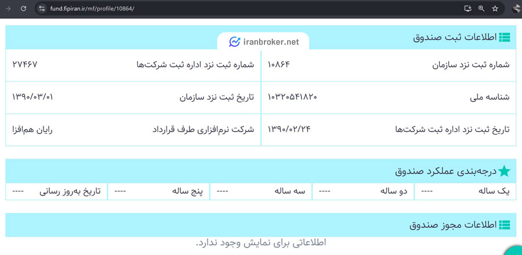
Task: Click the browser reload button
Action: [23, 9]
